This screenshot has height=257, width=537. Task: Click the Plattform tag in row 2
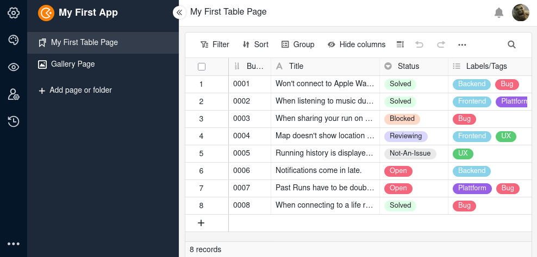[x=511, y=101]
